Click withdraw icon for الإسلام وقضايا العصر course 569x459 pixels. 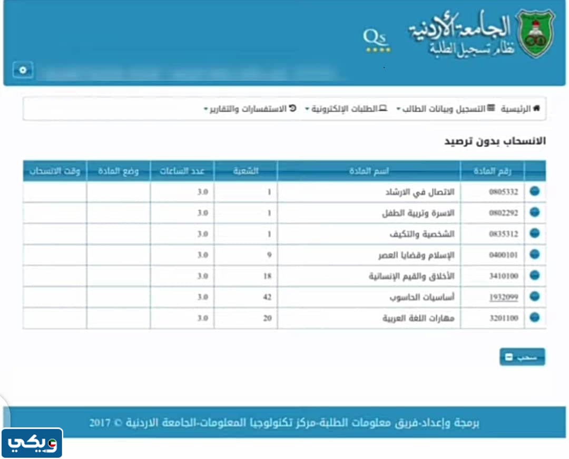[x=534, y=255]
